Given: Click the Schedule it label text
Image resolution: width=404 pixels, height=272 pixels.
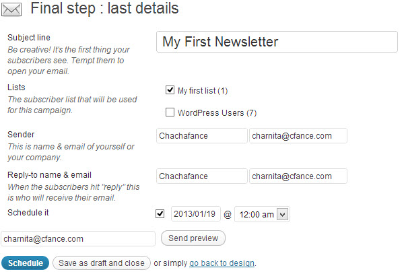Looking at the screenshot, I should click(x=28, y=213).
